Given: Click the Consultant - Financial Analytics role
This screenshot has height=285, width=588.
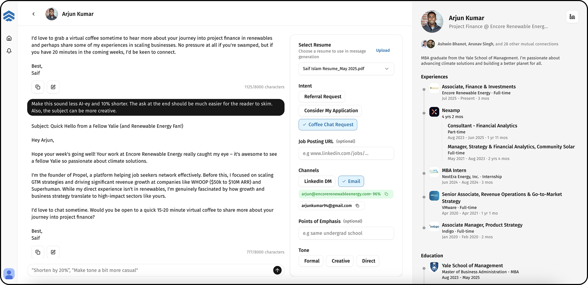Looking at the screenshot, I should pyautogui.click(x=483, y=126).
